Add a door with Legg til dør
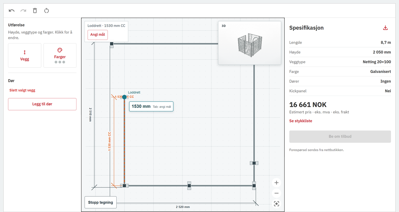Image resolution: width=399 pixels, height=212 pixels. point(42,104)
